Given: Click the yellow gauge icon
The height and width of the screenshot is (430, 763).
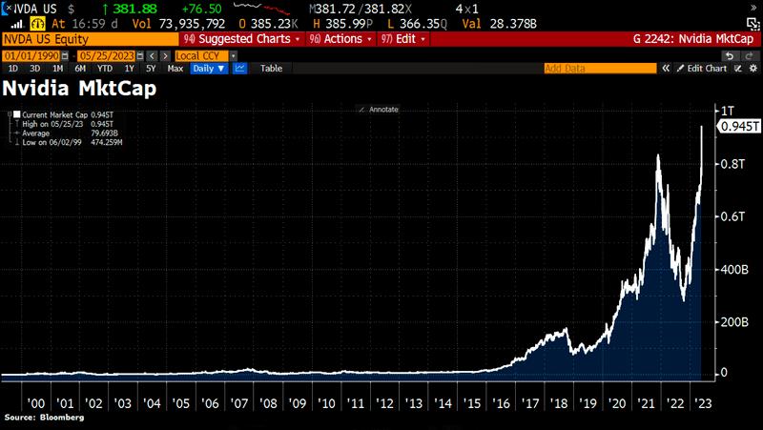Looking at the screenshot, I should [x=37, y=23].
